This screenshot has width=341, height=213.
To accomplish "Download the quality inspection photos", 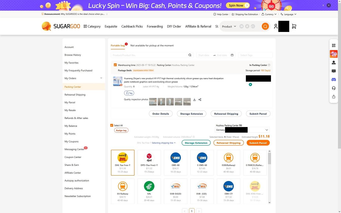I will tap(194, 100).
